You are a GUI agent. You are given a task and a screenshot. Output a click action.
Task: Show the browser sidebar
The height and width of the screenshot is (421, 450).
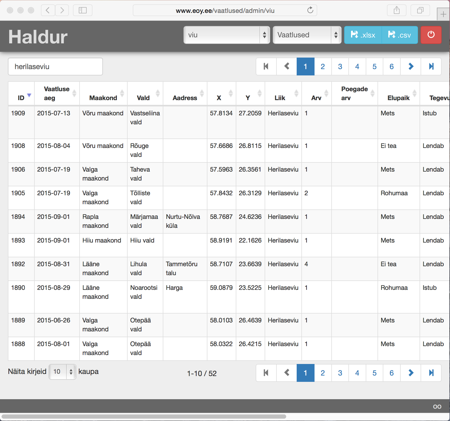(x=82, y=10)
